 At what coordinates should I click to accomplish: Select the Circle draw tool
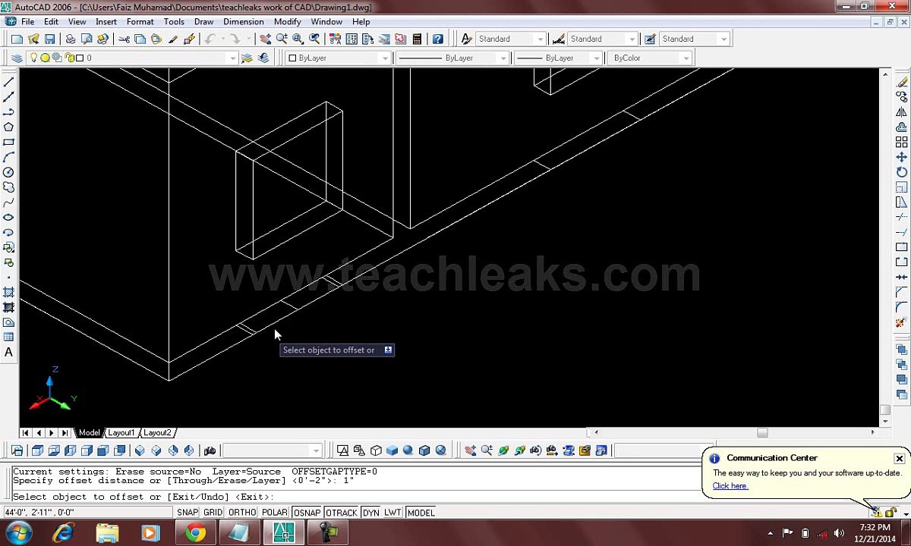(x=9, y=172)
